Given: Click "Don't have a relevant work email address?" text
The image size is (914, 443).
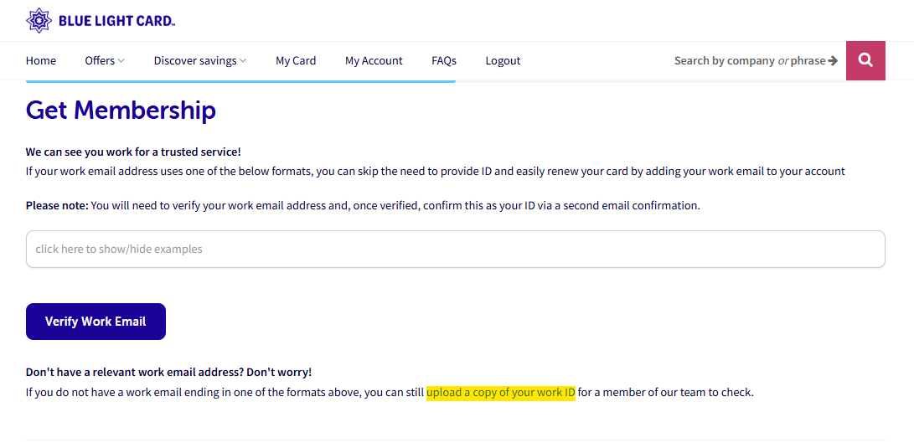Looking at the screenshot, I should pyautogui.click(x=135, y=373).
